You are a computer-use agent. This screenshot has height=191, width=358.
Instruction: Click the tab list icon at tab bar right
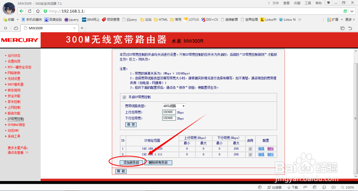pos(343,28)
